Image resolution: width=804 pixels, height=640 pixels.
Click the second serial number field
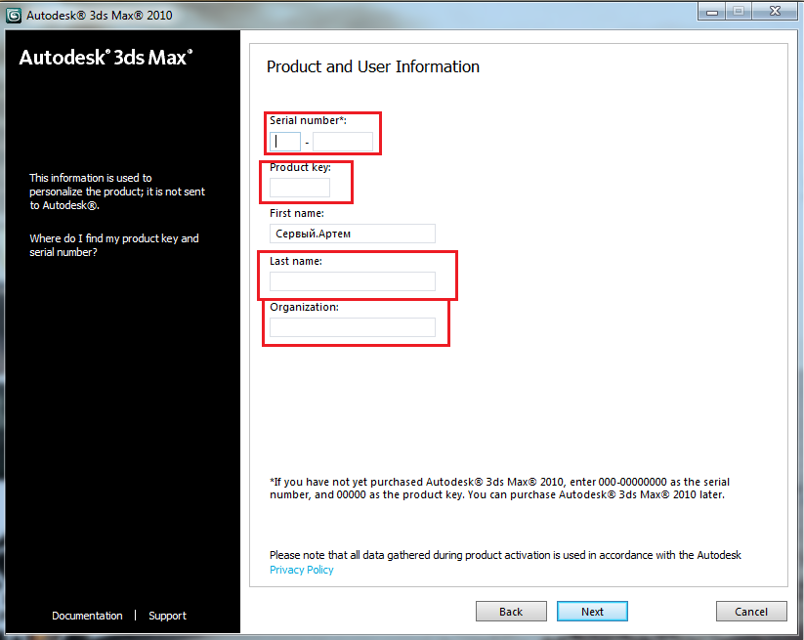pyautogui.click(x=343, y=142)
